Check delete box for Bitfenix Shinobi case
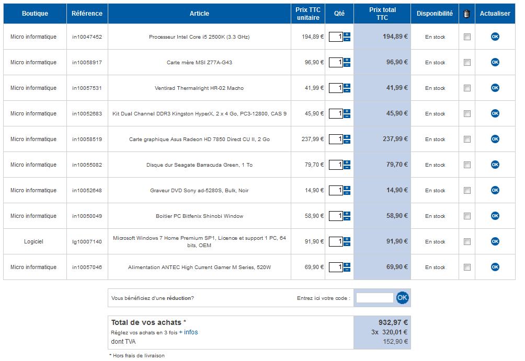 (x=467, y=216)
